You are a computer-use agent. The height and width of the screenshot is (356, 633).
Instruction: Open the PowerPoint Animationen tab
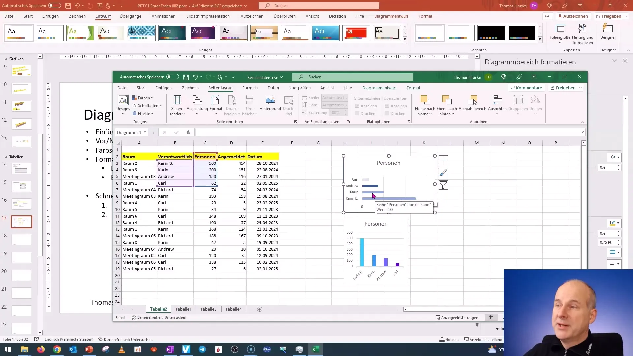tap(163, 16)
